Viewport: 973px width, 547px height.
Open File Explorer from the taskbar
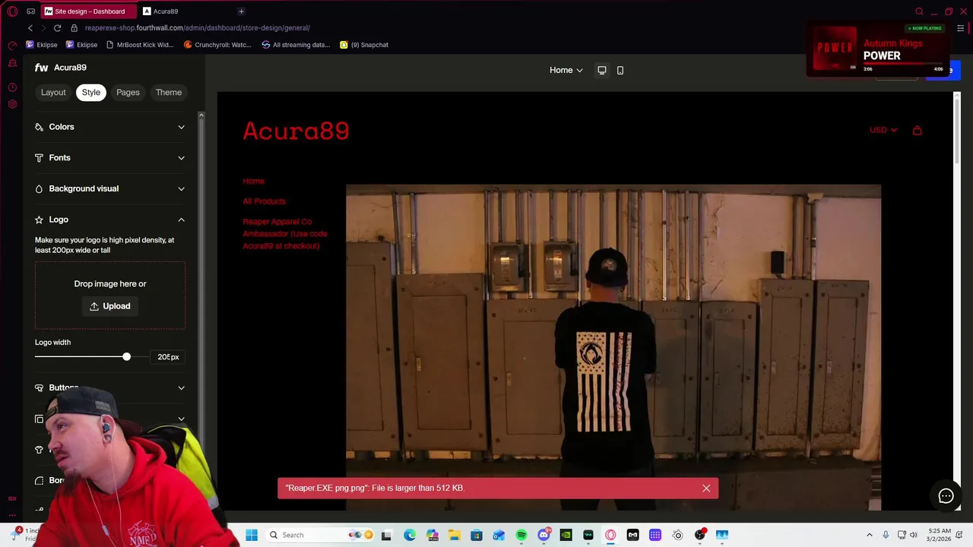pyautogui.click(x=454, y=535)
